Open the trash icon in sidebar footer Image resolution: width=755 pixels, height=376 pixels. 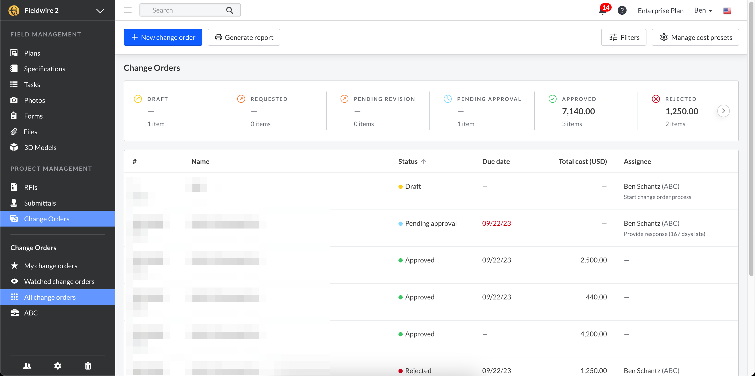[88, 366]
